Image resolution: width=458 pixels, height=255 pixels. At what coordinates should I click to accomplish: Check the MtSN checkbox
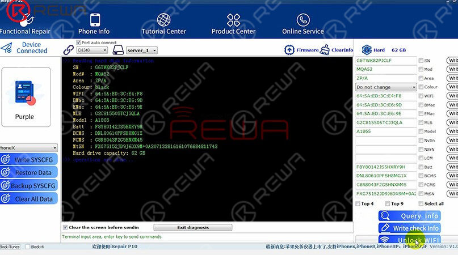421,193
